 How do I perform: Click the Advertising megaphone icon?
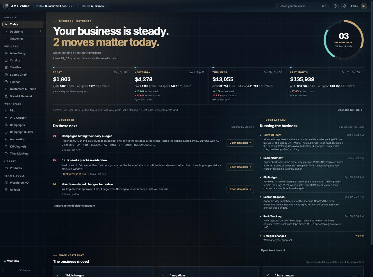pos(6,53)
